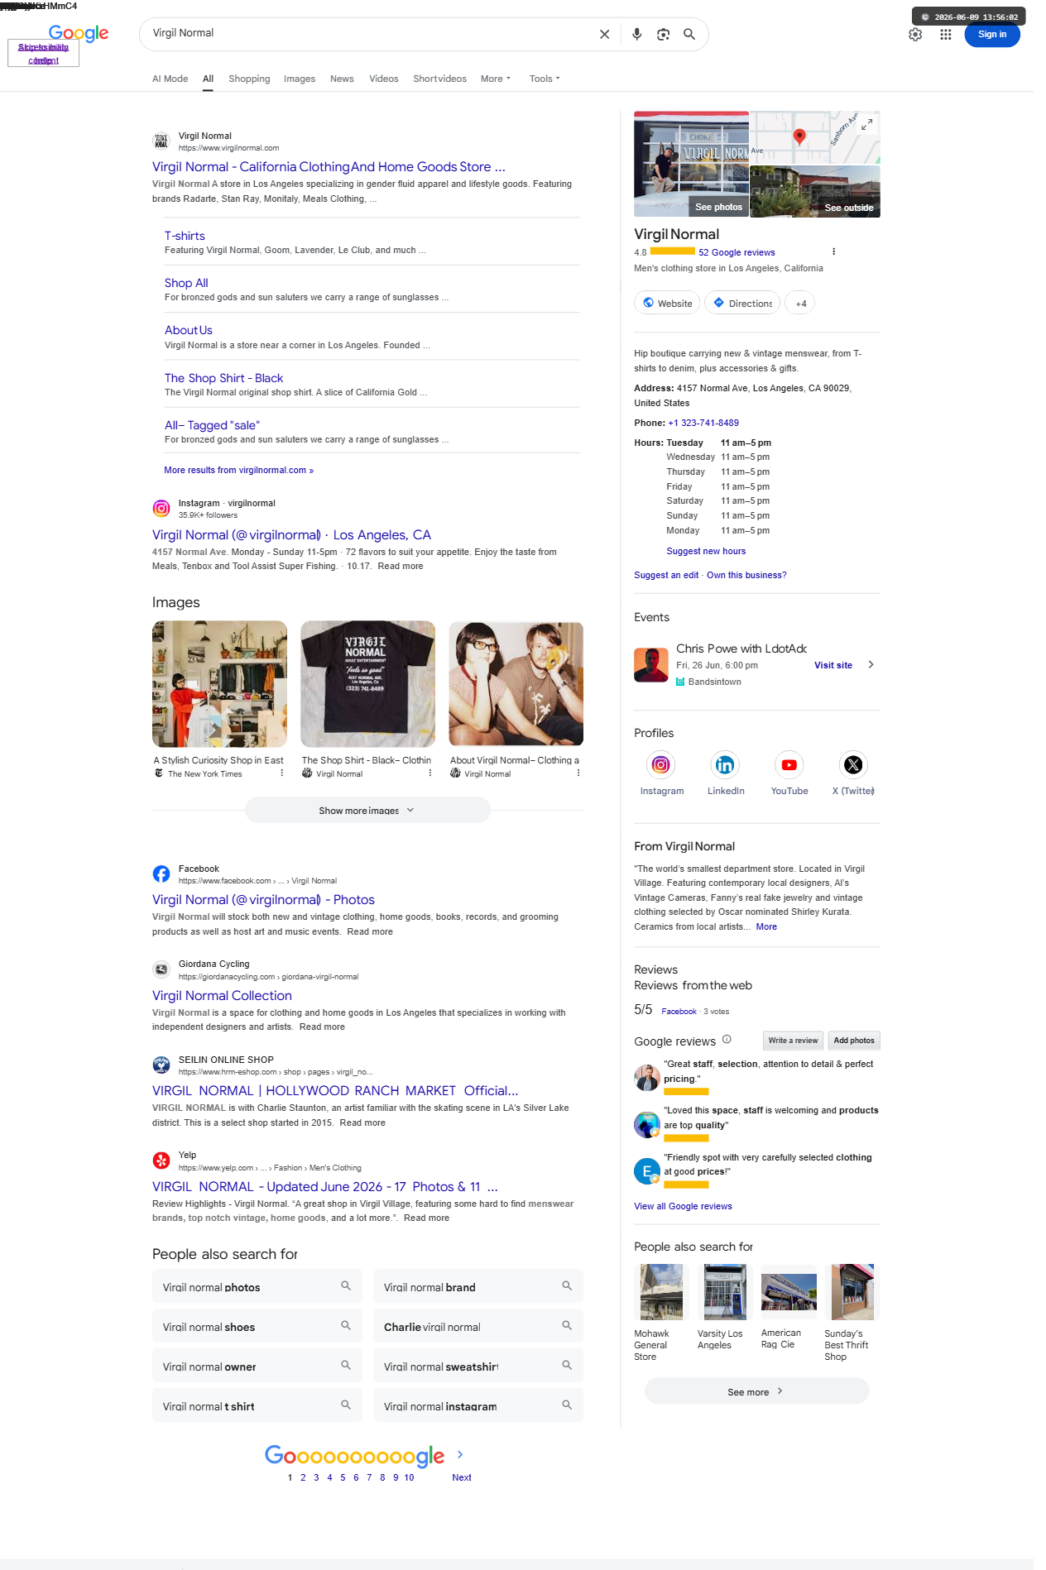Start voice search with microphone icon

tap(636, 34)
